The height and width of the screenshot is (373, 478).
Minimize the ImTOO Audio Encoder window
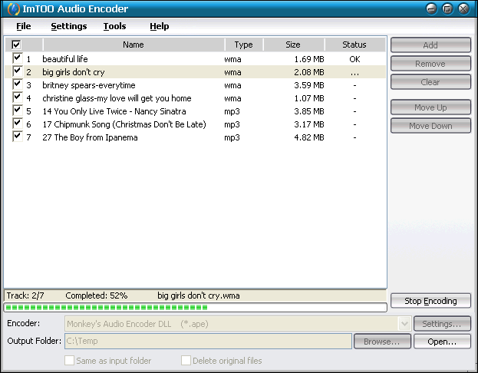433,9
